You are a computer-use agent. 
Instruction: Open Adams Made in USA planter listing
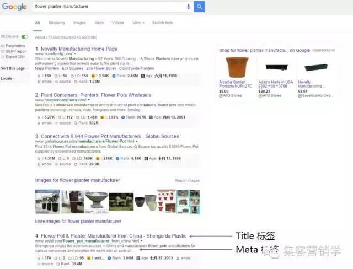click(x=276, y=84)
